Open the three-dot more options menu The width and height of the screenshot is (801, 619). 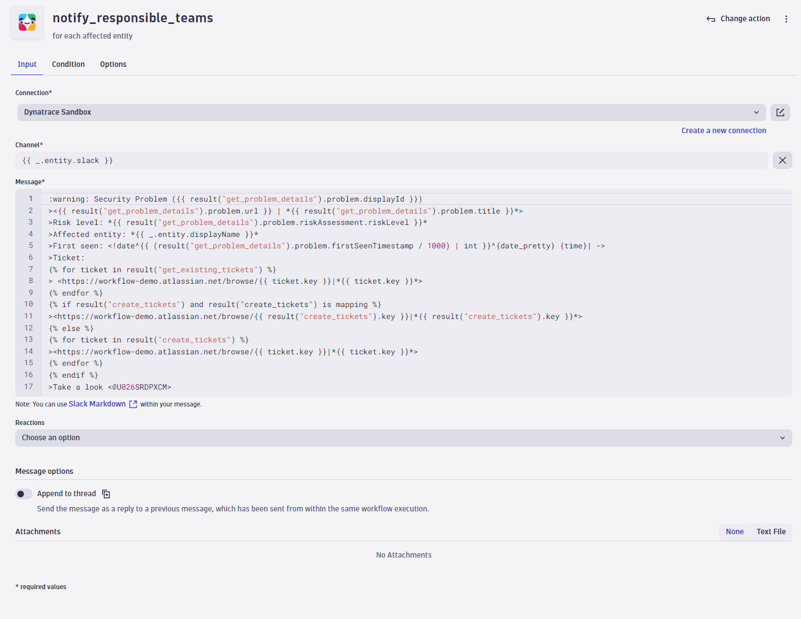click(x=786, y=19)
